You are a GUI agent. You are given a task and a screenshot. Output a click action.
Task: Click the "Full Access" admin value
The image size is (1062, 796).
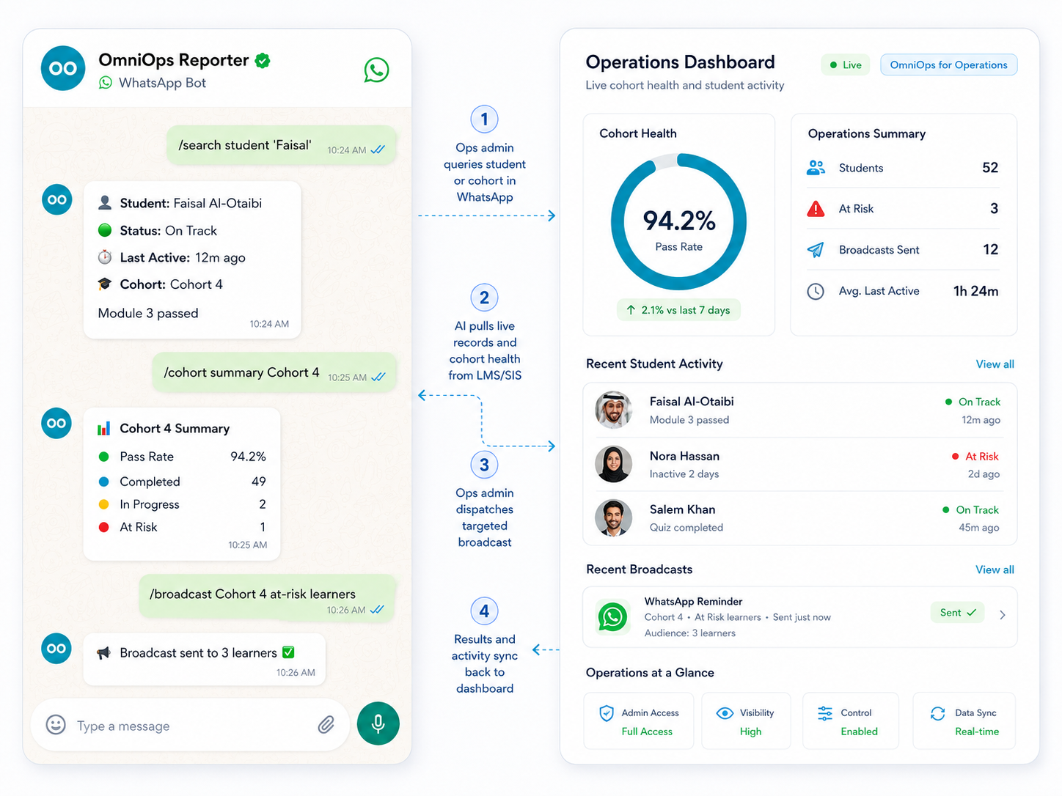point(647,731)
